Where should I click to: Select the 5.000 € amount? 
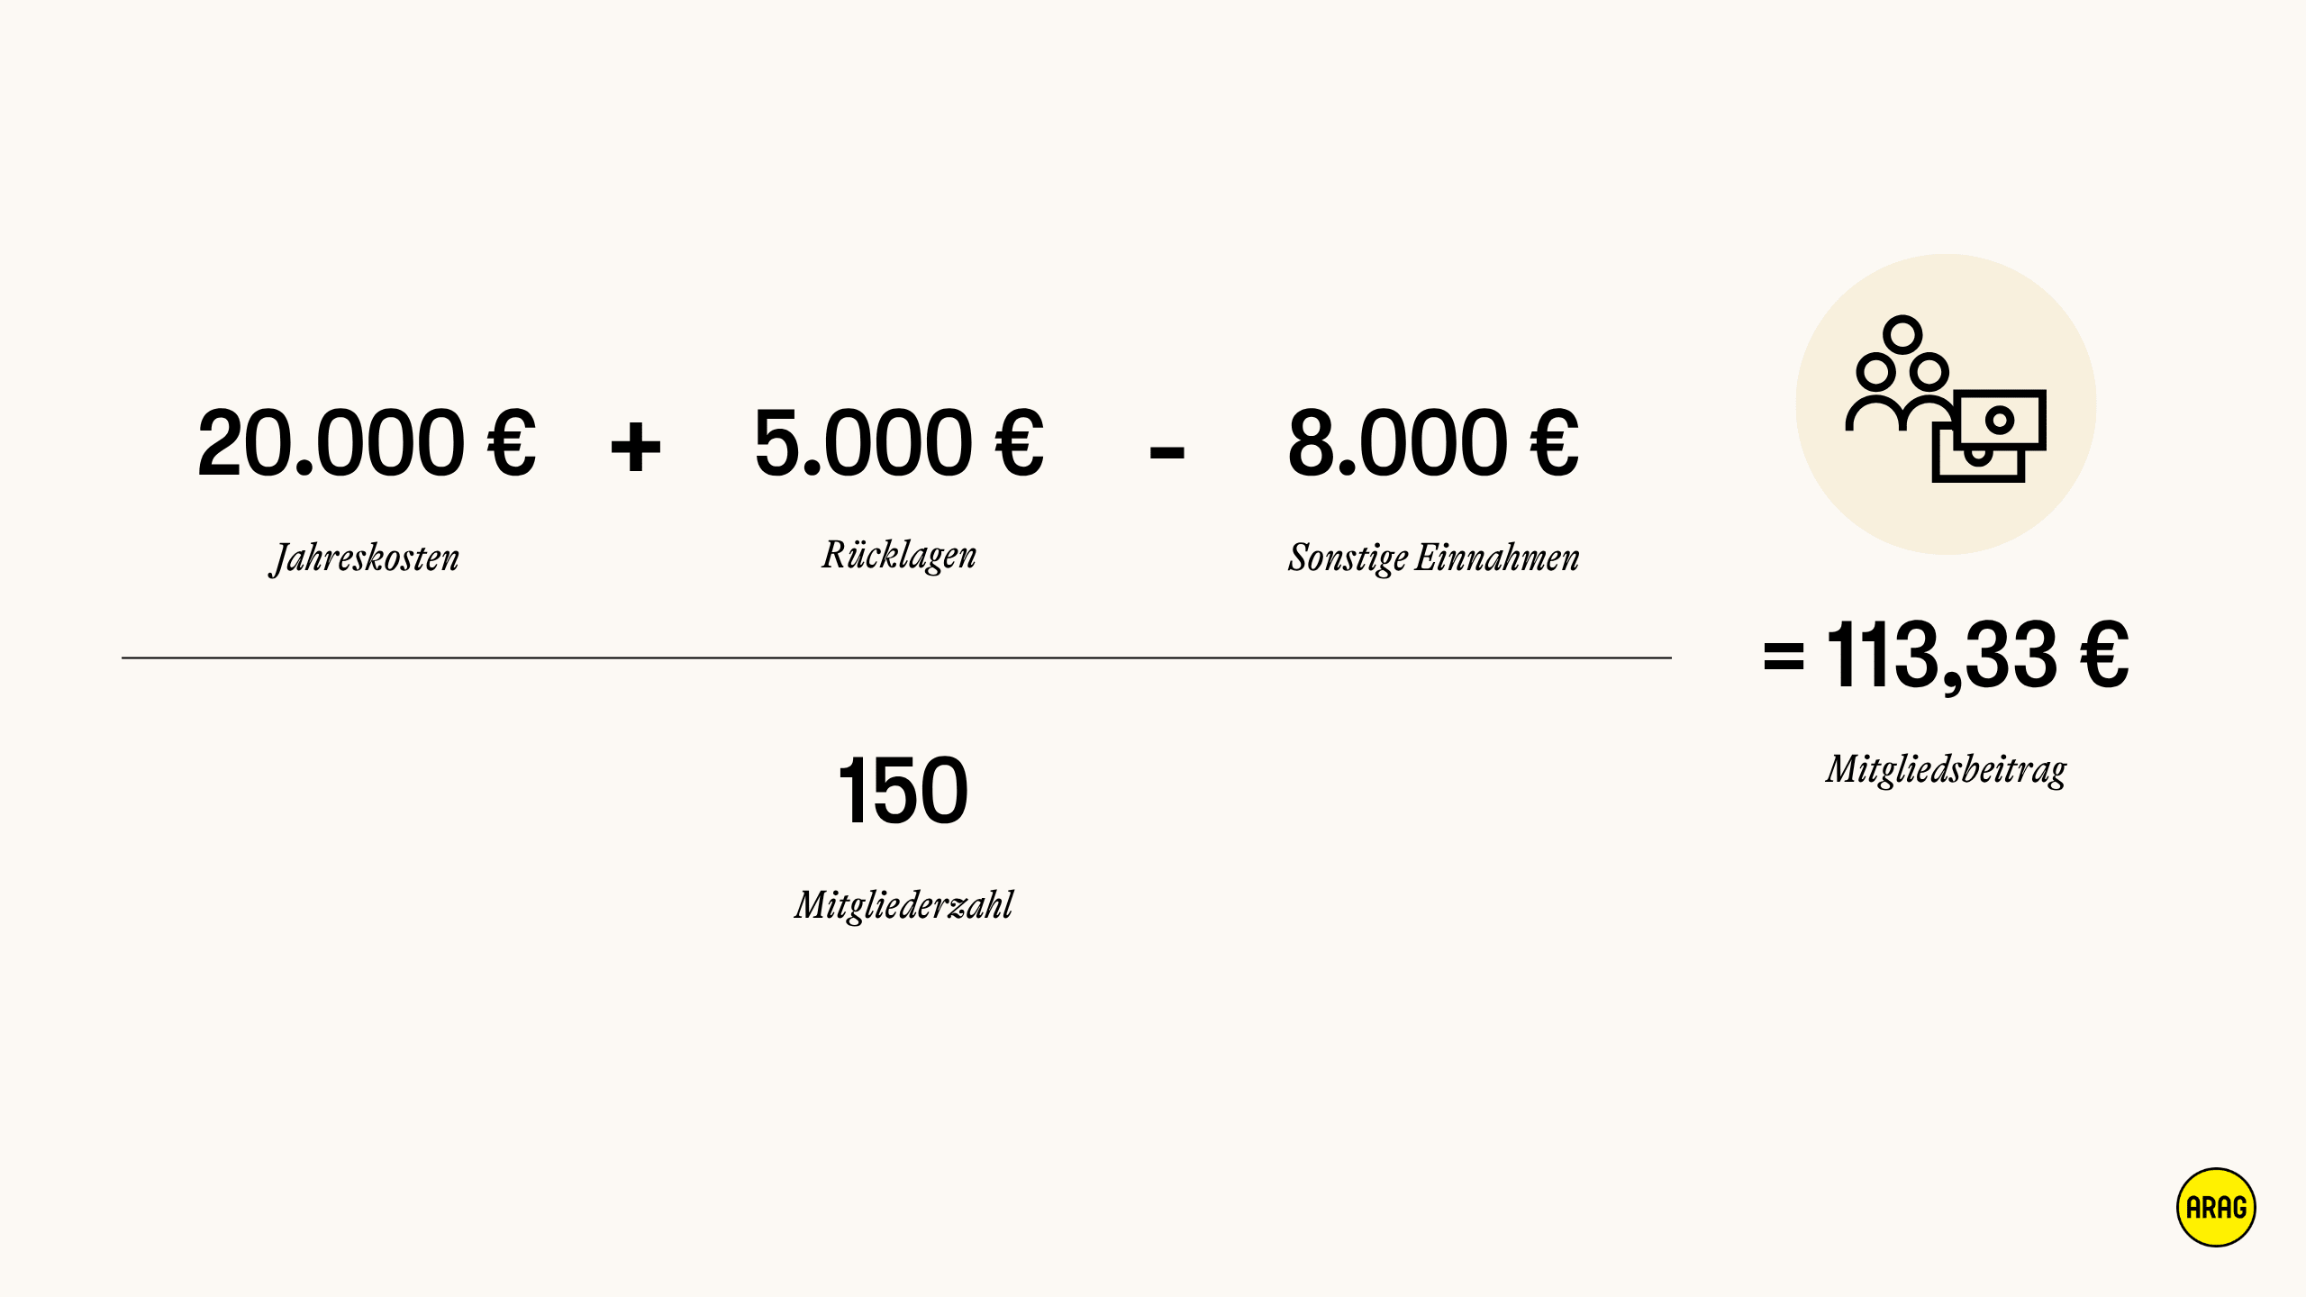click(899, 442)
